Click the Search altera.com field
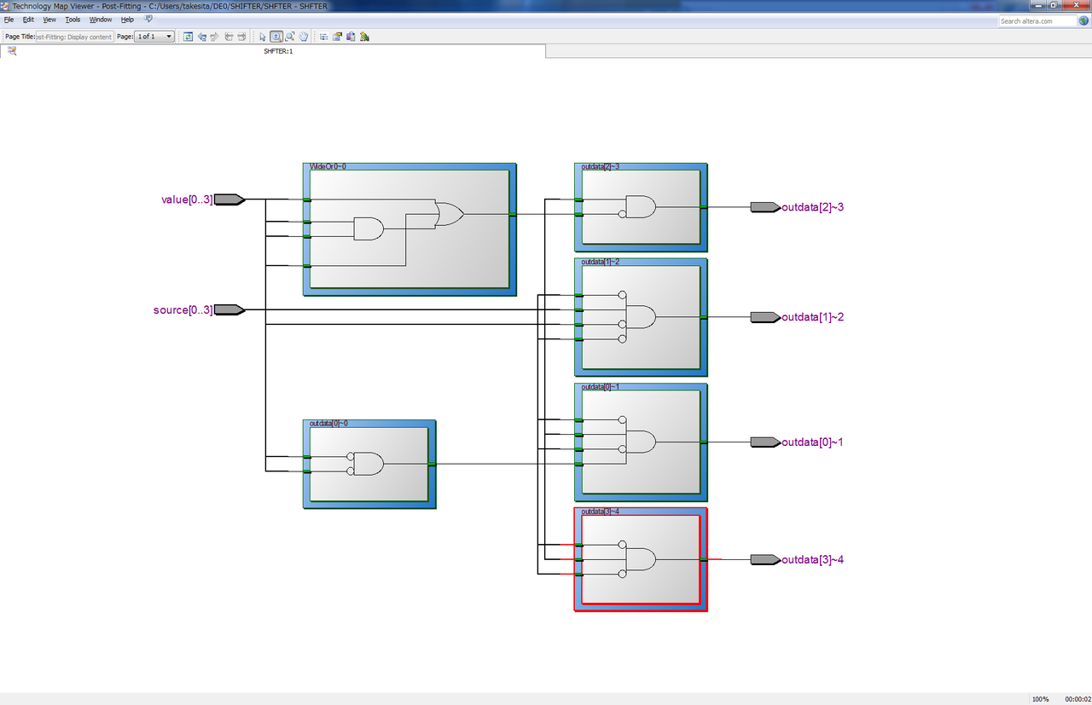Image resolution: width=1092 pixels, height=705 pixels. click(1038, 20)
